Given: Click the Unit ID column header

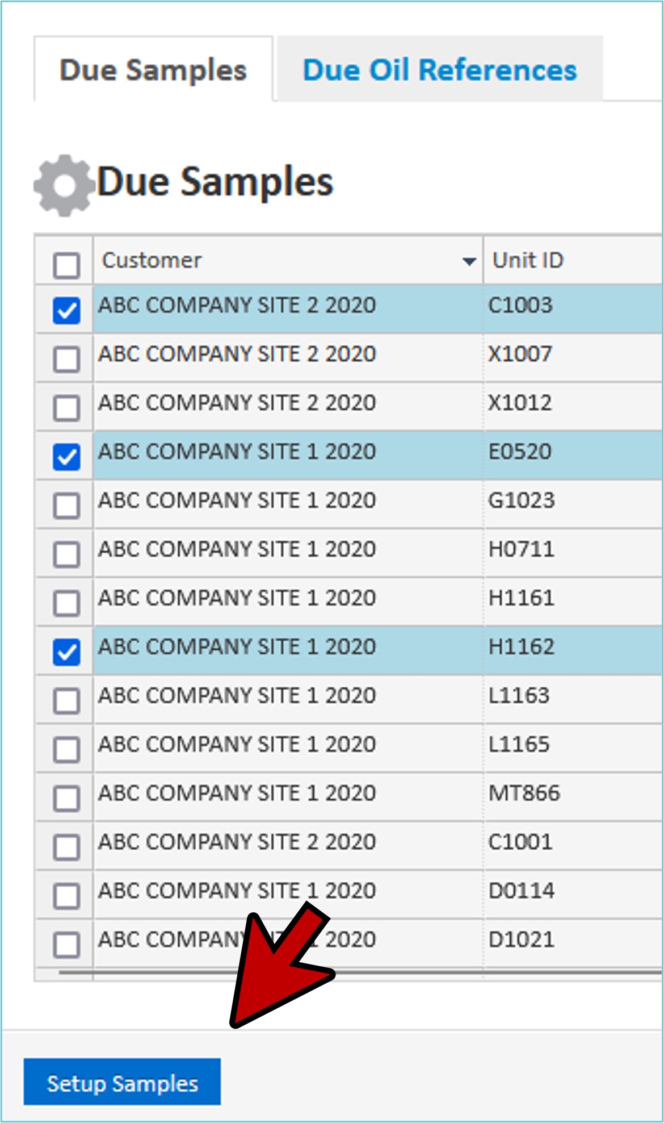Looking at the screenshot, I should point(528,261).
